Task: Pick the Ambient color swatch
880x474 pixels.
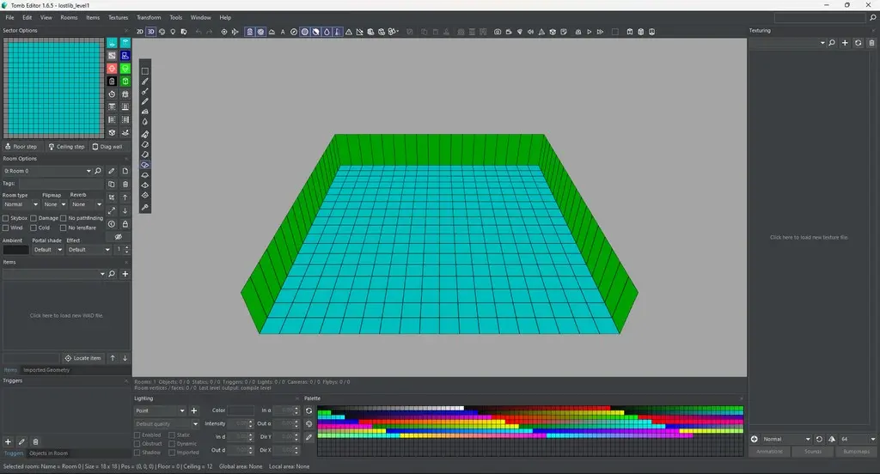Action: coord(15,250)
